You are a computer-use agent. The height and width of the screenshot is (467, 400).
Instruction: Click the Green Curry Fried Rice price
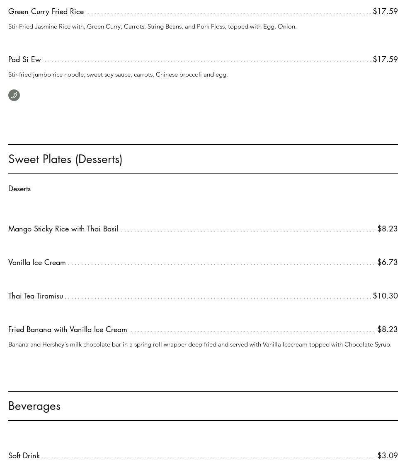pos(385,12)
